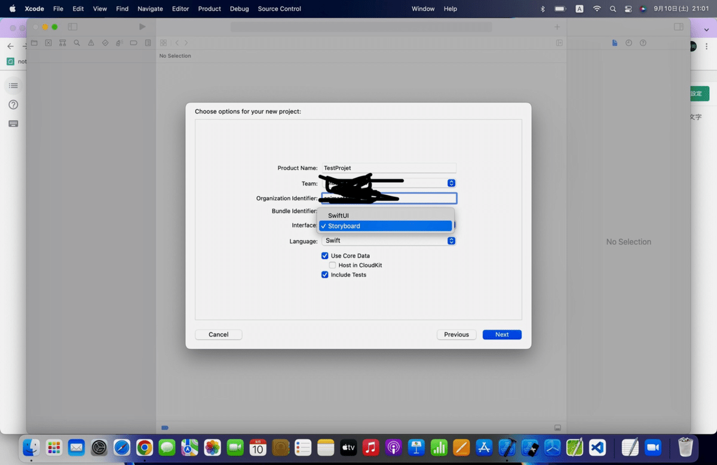
Task: Uncheck Include Tests
Action: (x=325, y=275)
